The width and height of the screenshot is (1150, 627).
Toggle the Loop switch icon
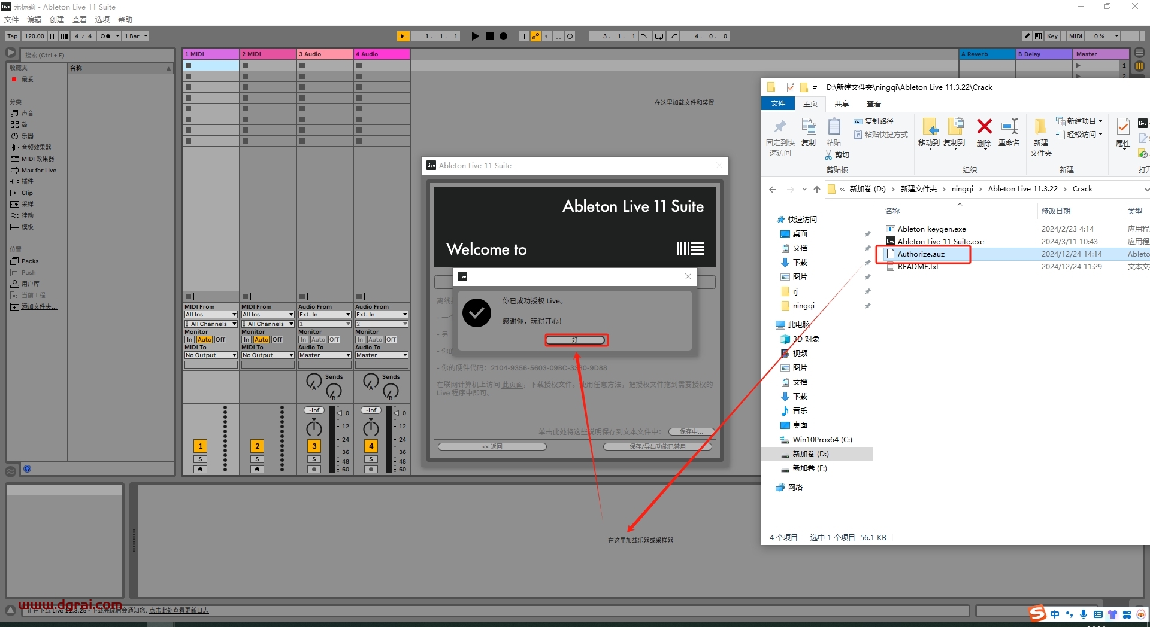pos(659,36)
